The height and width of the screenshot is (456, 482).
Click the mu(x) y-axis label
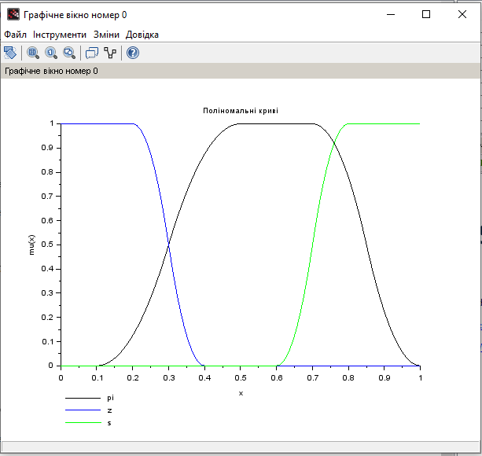(x=31, y=245)
